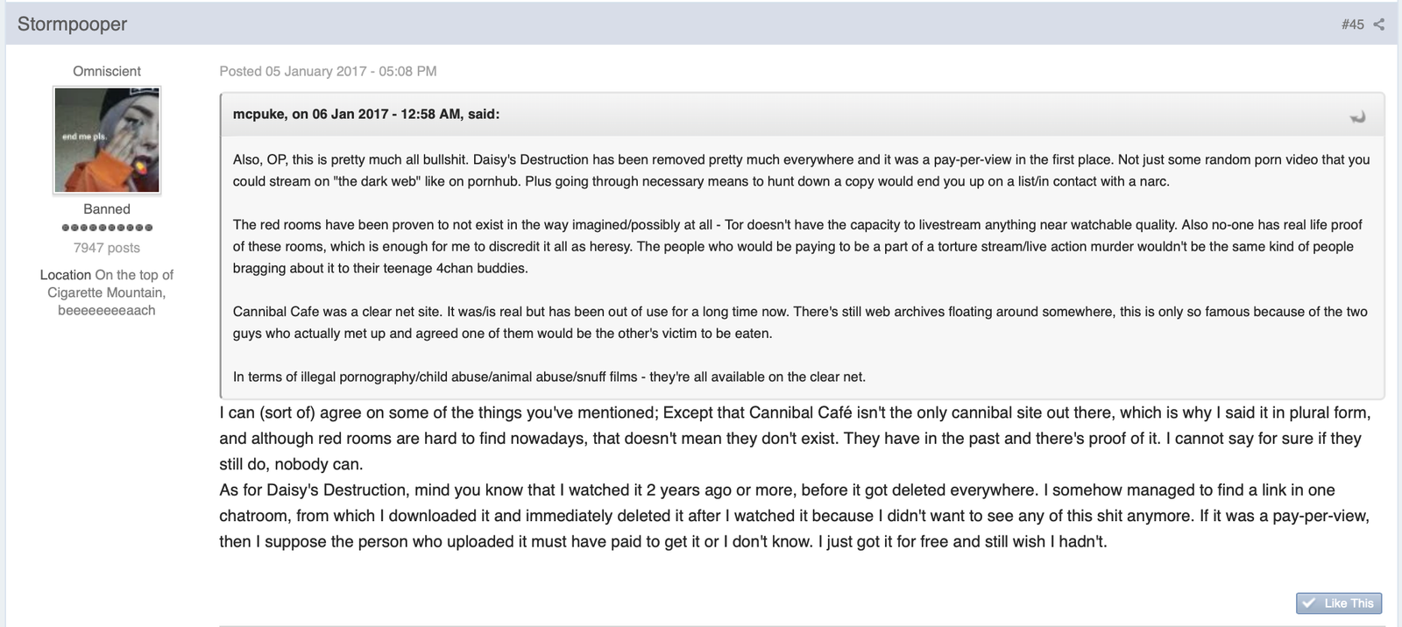
Task: Click the first line of Stormpooper's reply
Action: (795, 412)
